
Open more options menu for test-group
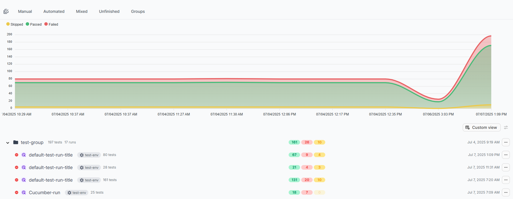point(506,142)
